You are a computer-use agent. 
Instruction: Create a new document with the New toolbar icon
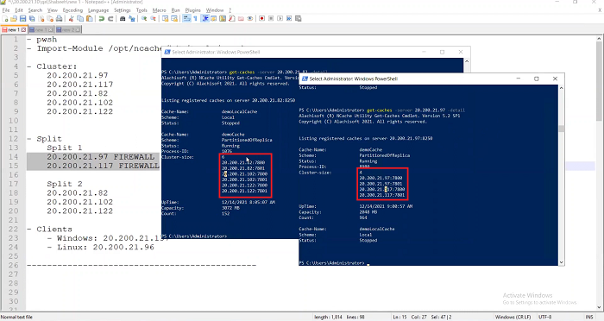(x=5, y=18)
